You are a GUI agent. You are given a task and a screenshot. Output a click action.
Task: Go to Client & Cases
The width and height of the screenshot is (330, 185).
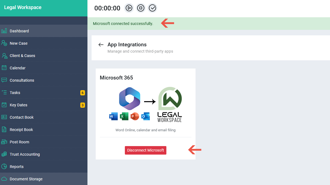coord(44,56)
